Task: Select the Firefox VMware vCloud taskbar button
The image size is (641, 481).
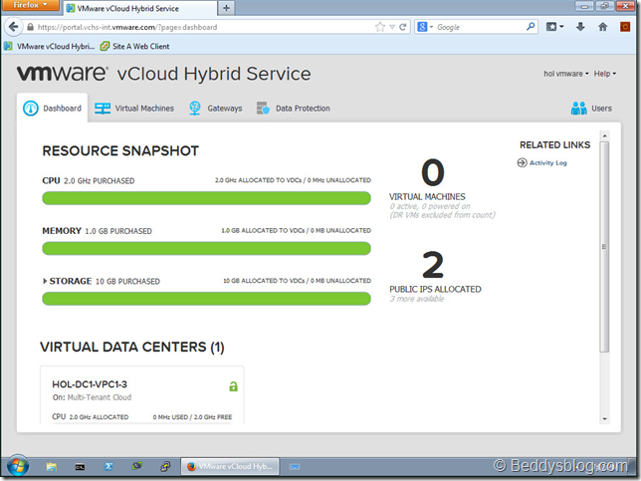Action: coord(230,466)
